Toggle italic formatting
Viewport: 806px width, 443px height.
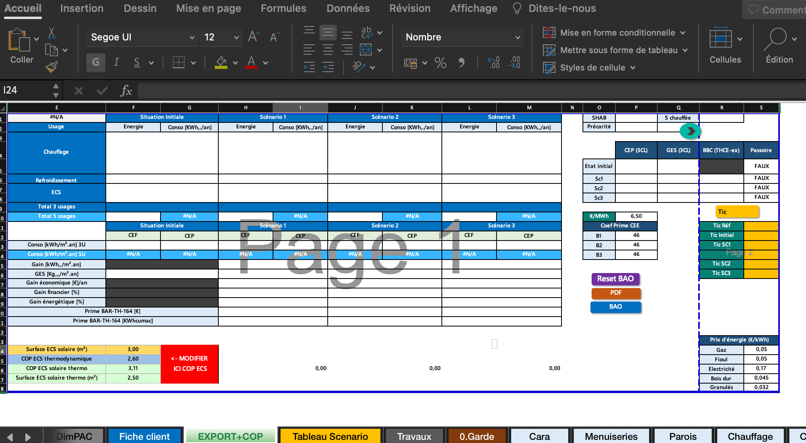[116, 62]
